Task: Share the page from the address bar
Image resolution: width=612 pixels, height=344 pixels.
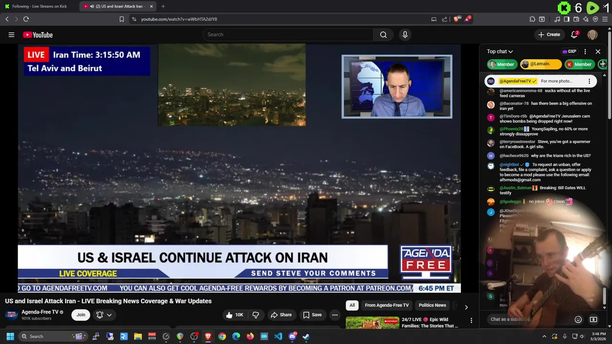Action: point(445,19)
